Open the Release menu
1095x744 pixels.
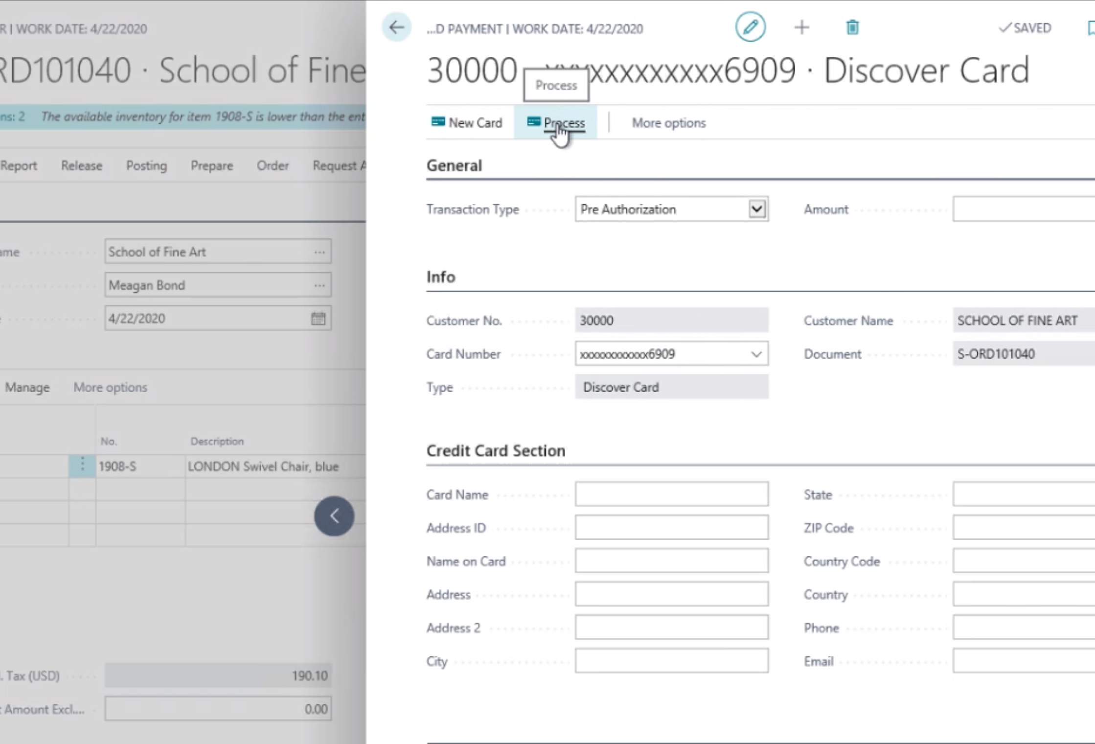coord(82,165)
